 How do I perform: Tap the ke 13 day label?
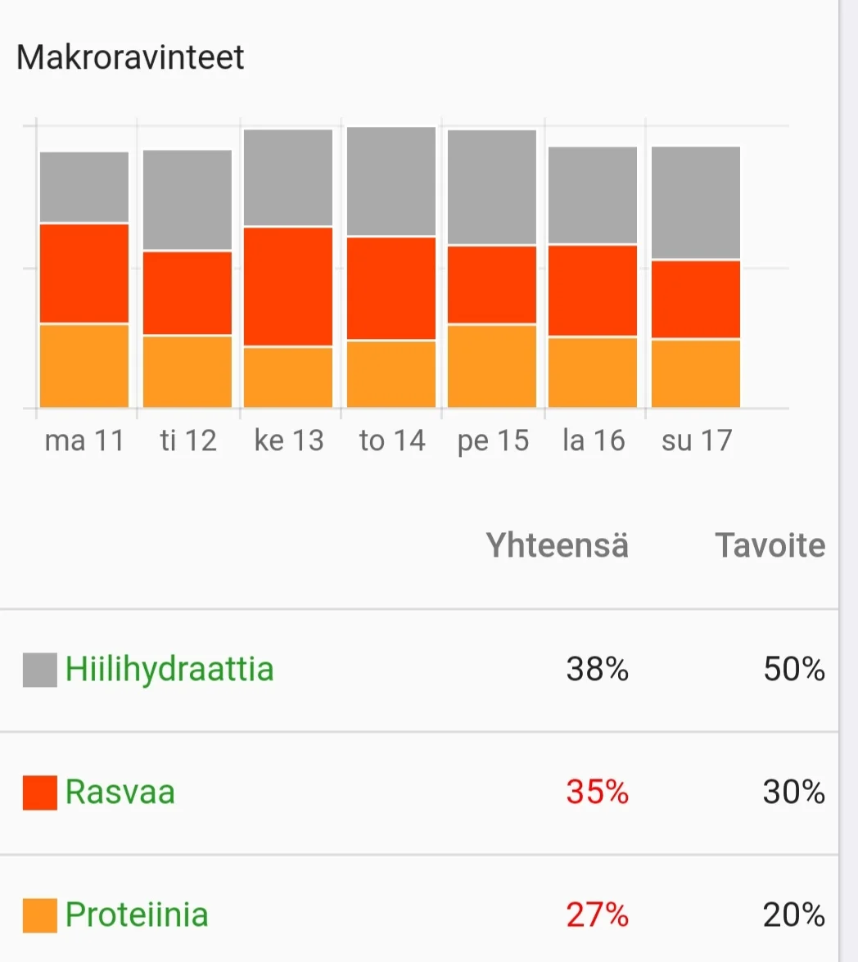tap(289, 440)
